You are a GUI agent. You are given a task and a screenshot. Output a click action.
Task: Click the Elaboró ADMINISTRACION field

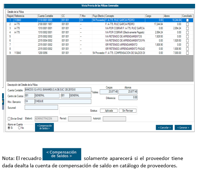tap(46, 119)
